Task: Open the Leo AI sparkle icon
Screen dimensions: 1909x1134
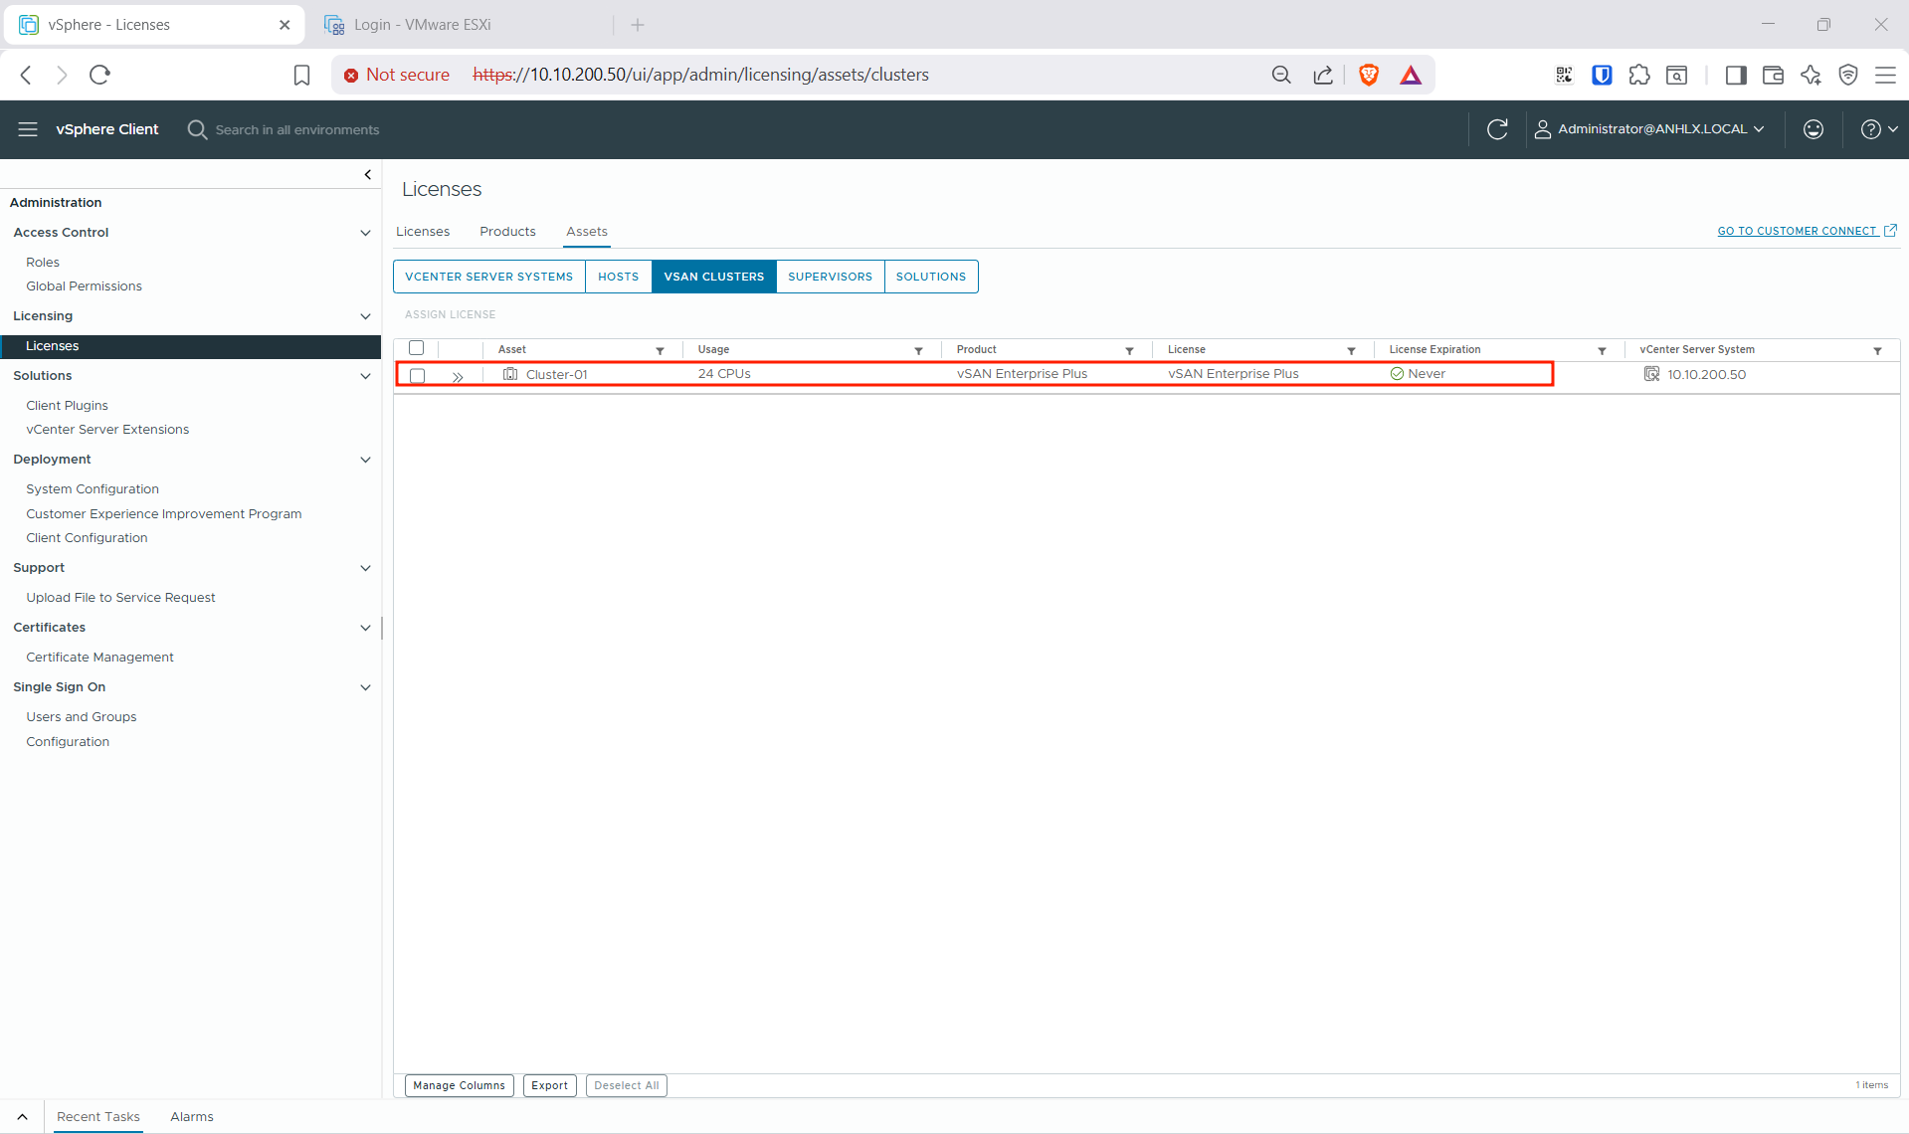Action: coord(1811,75)
